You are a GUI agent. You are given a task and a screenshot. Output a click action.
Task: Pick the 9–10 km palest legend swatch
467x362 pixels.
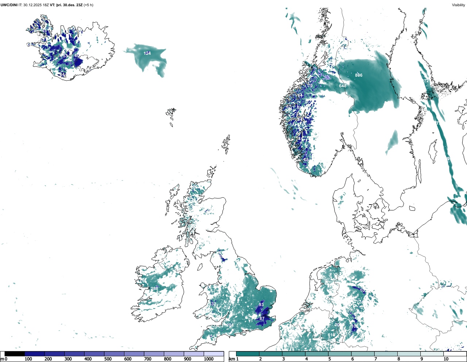[432, 354]
